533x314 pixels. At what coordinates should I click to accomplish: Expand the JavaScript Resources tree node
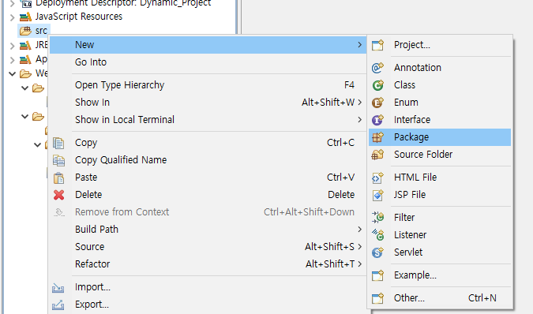[12, 17]
